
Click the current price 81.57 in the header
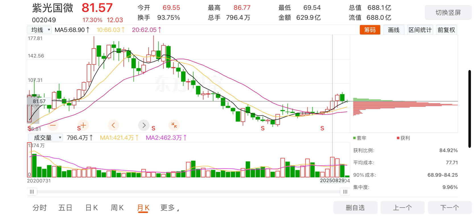click(97, 8)
